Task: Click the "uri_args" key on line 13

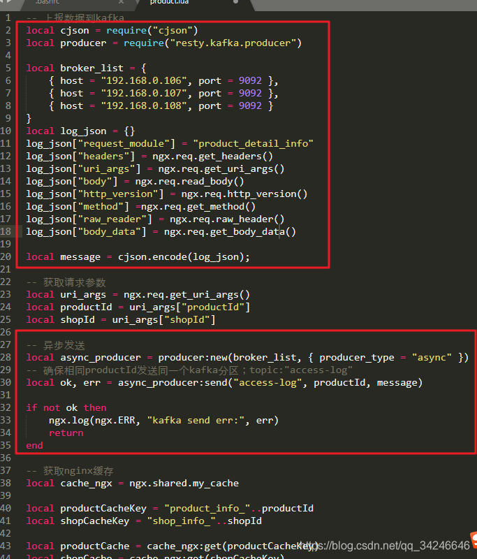Action: [106, 169]
